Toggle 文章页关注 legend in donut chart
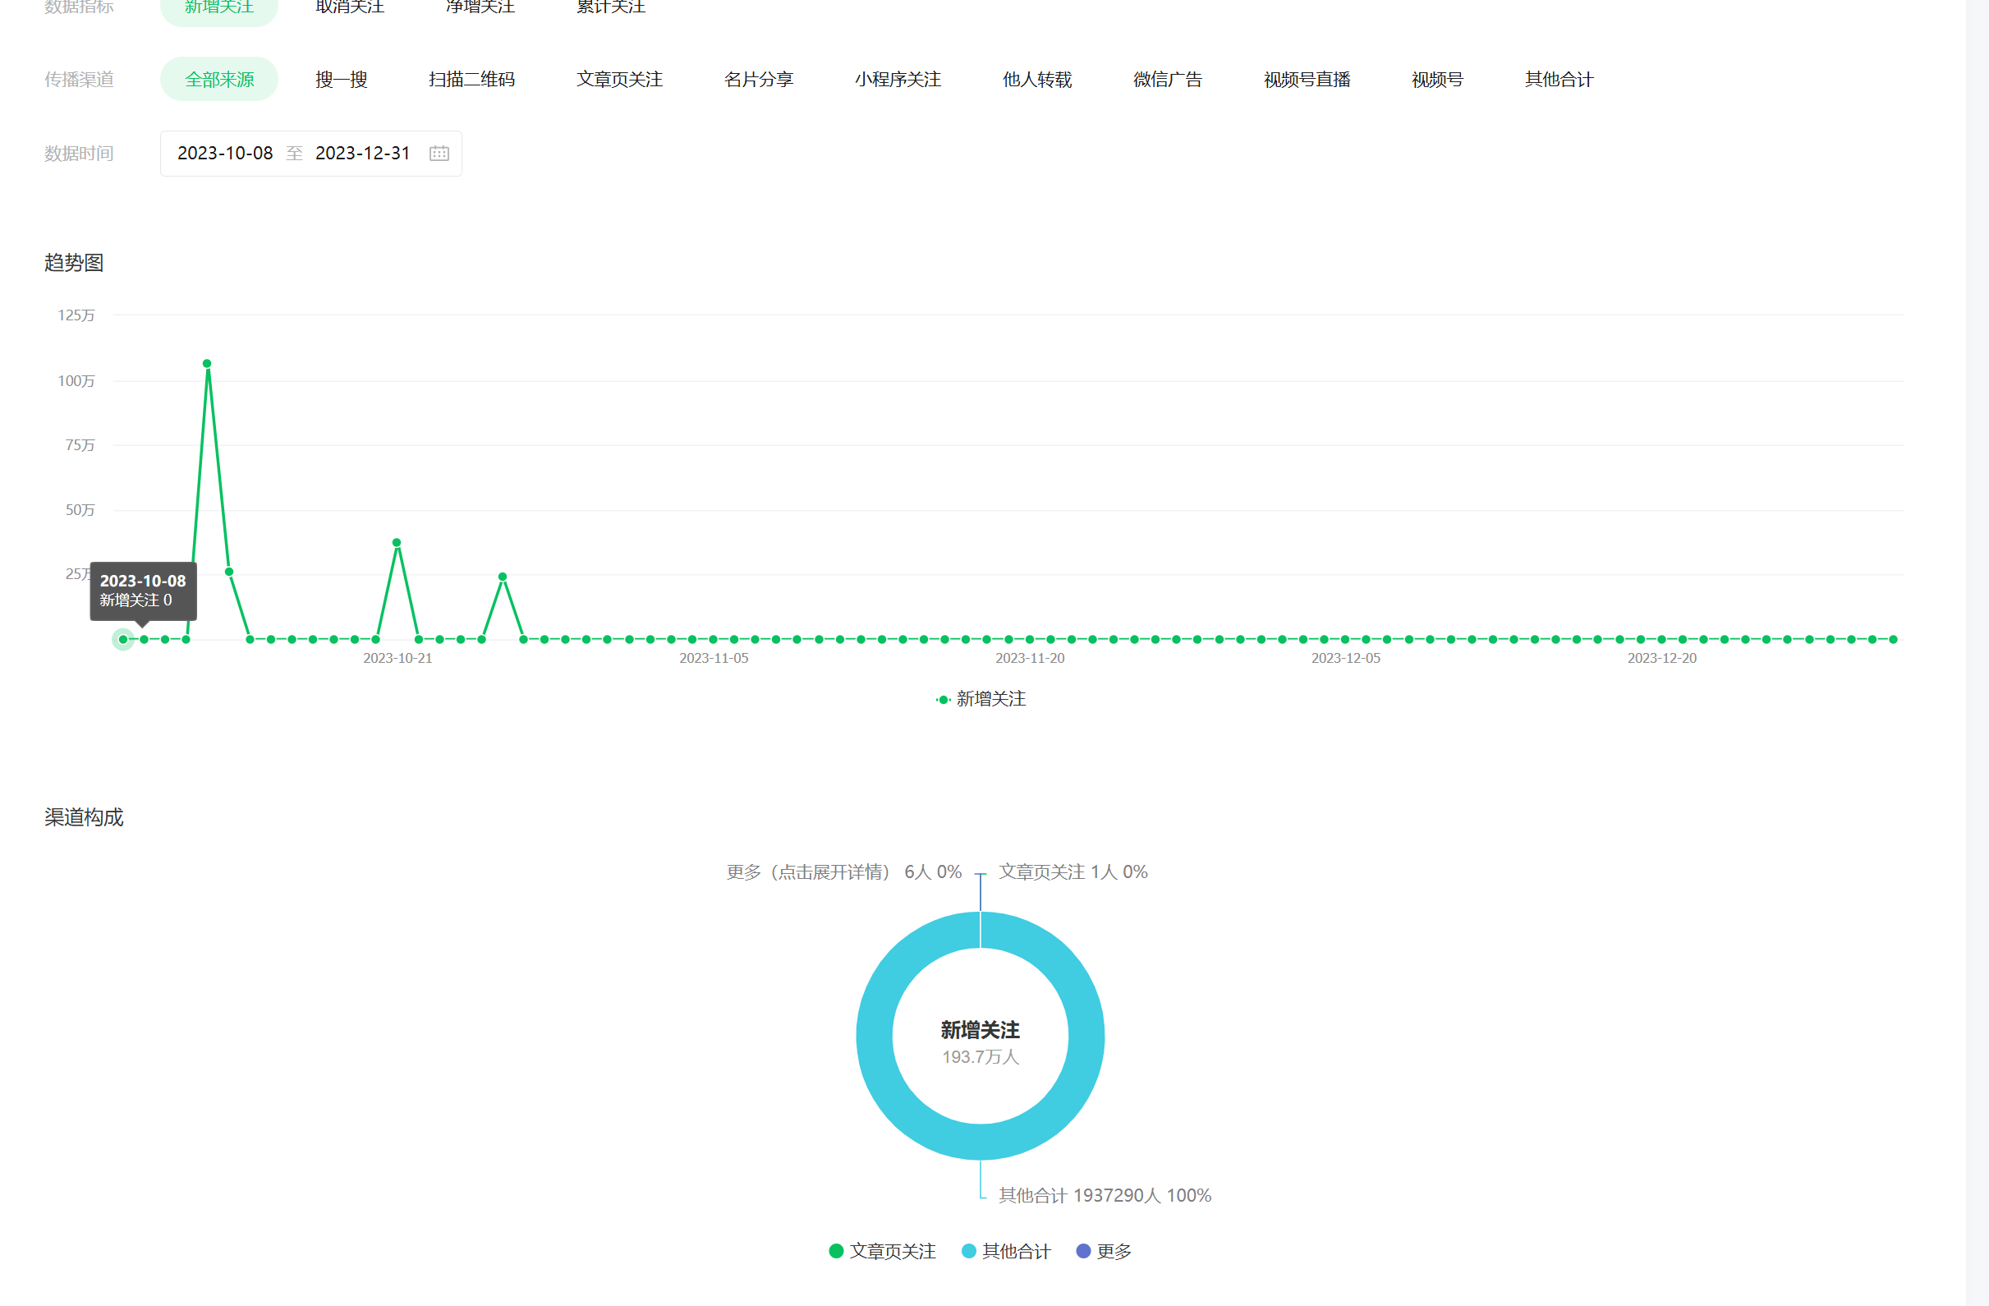 883,1252
